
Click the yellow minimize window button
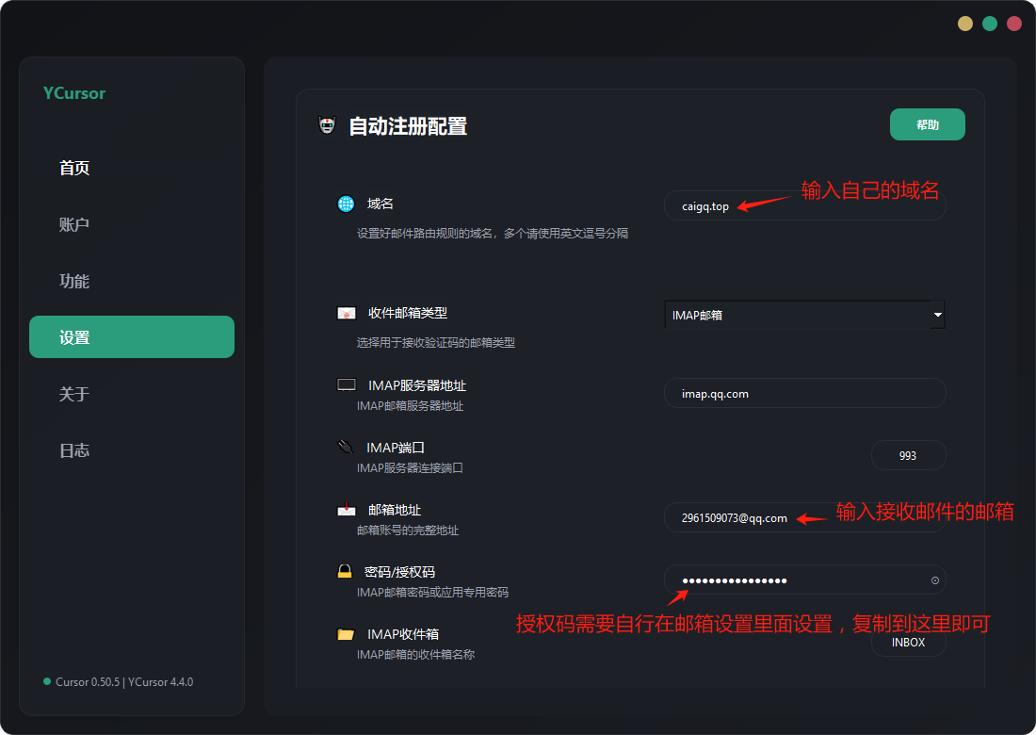coord(965,24)
